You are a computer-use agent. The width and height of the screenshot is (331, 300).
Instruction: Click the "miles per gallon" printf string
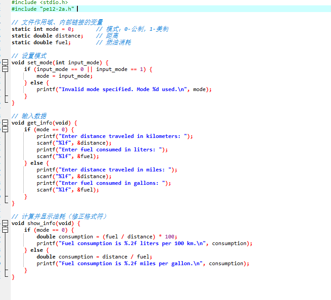point(131,263)
